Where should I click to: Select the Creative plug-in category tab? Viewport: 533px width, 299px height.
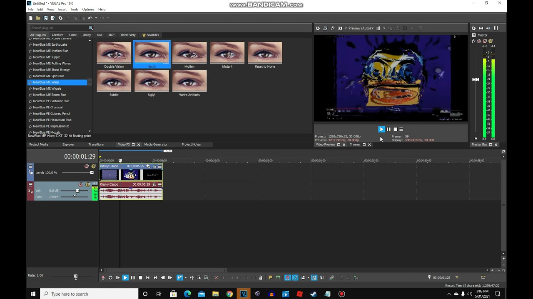pyautogui.click(x=57, y=35)
